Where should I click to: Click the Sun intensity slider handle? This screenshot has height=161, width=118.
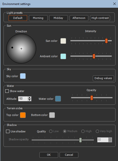coord(106,41)
